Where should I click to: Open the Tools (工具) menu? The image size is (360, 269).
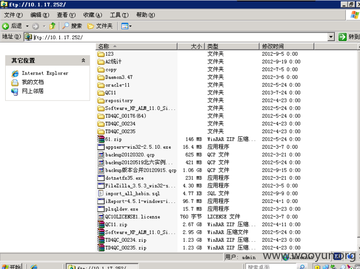pos(119,15)
